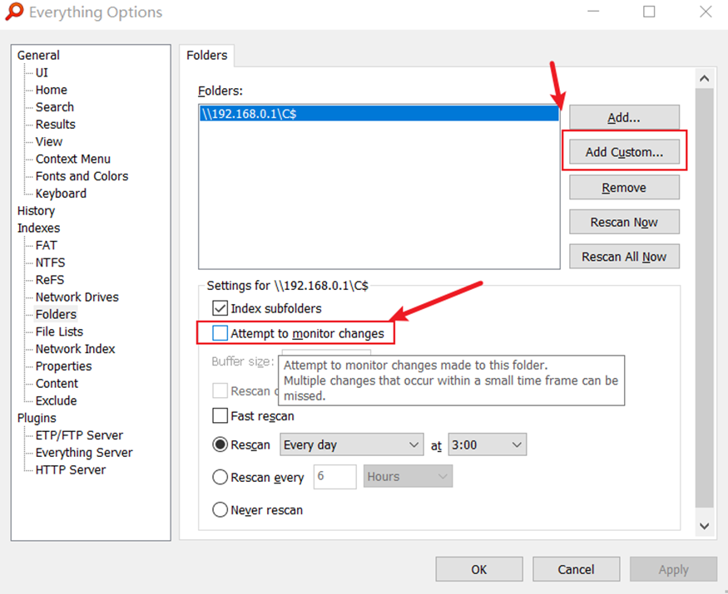Open Content index settings

(57, 384)
